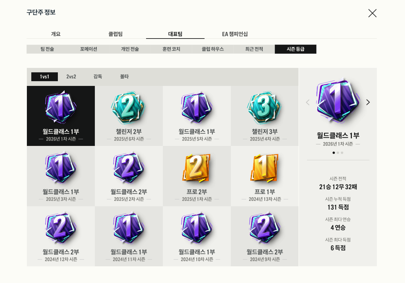Open the 클럽팀 tab
405x283 pixels.
click(x=115, y=34)
